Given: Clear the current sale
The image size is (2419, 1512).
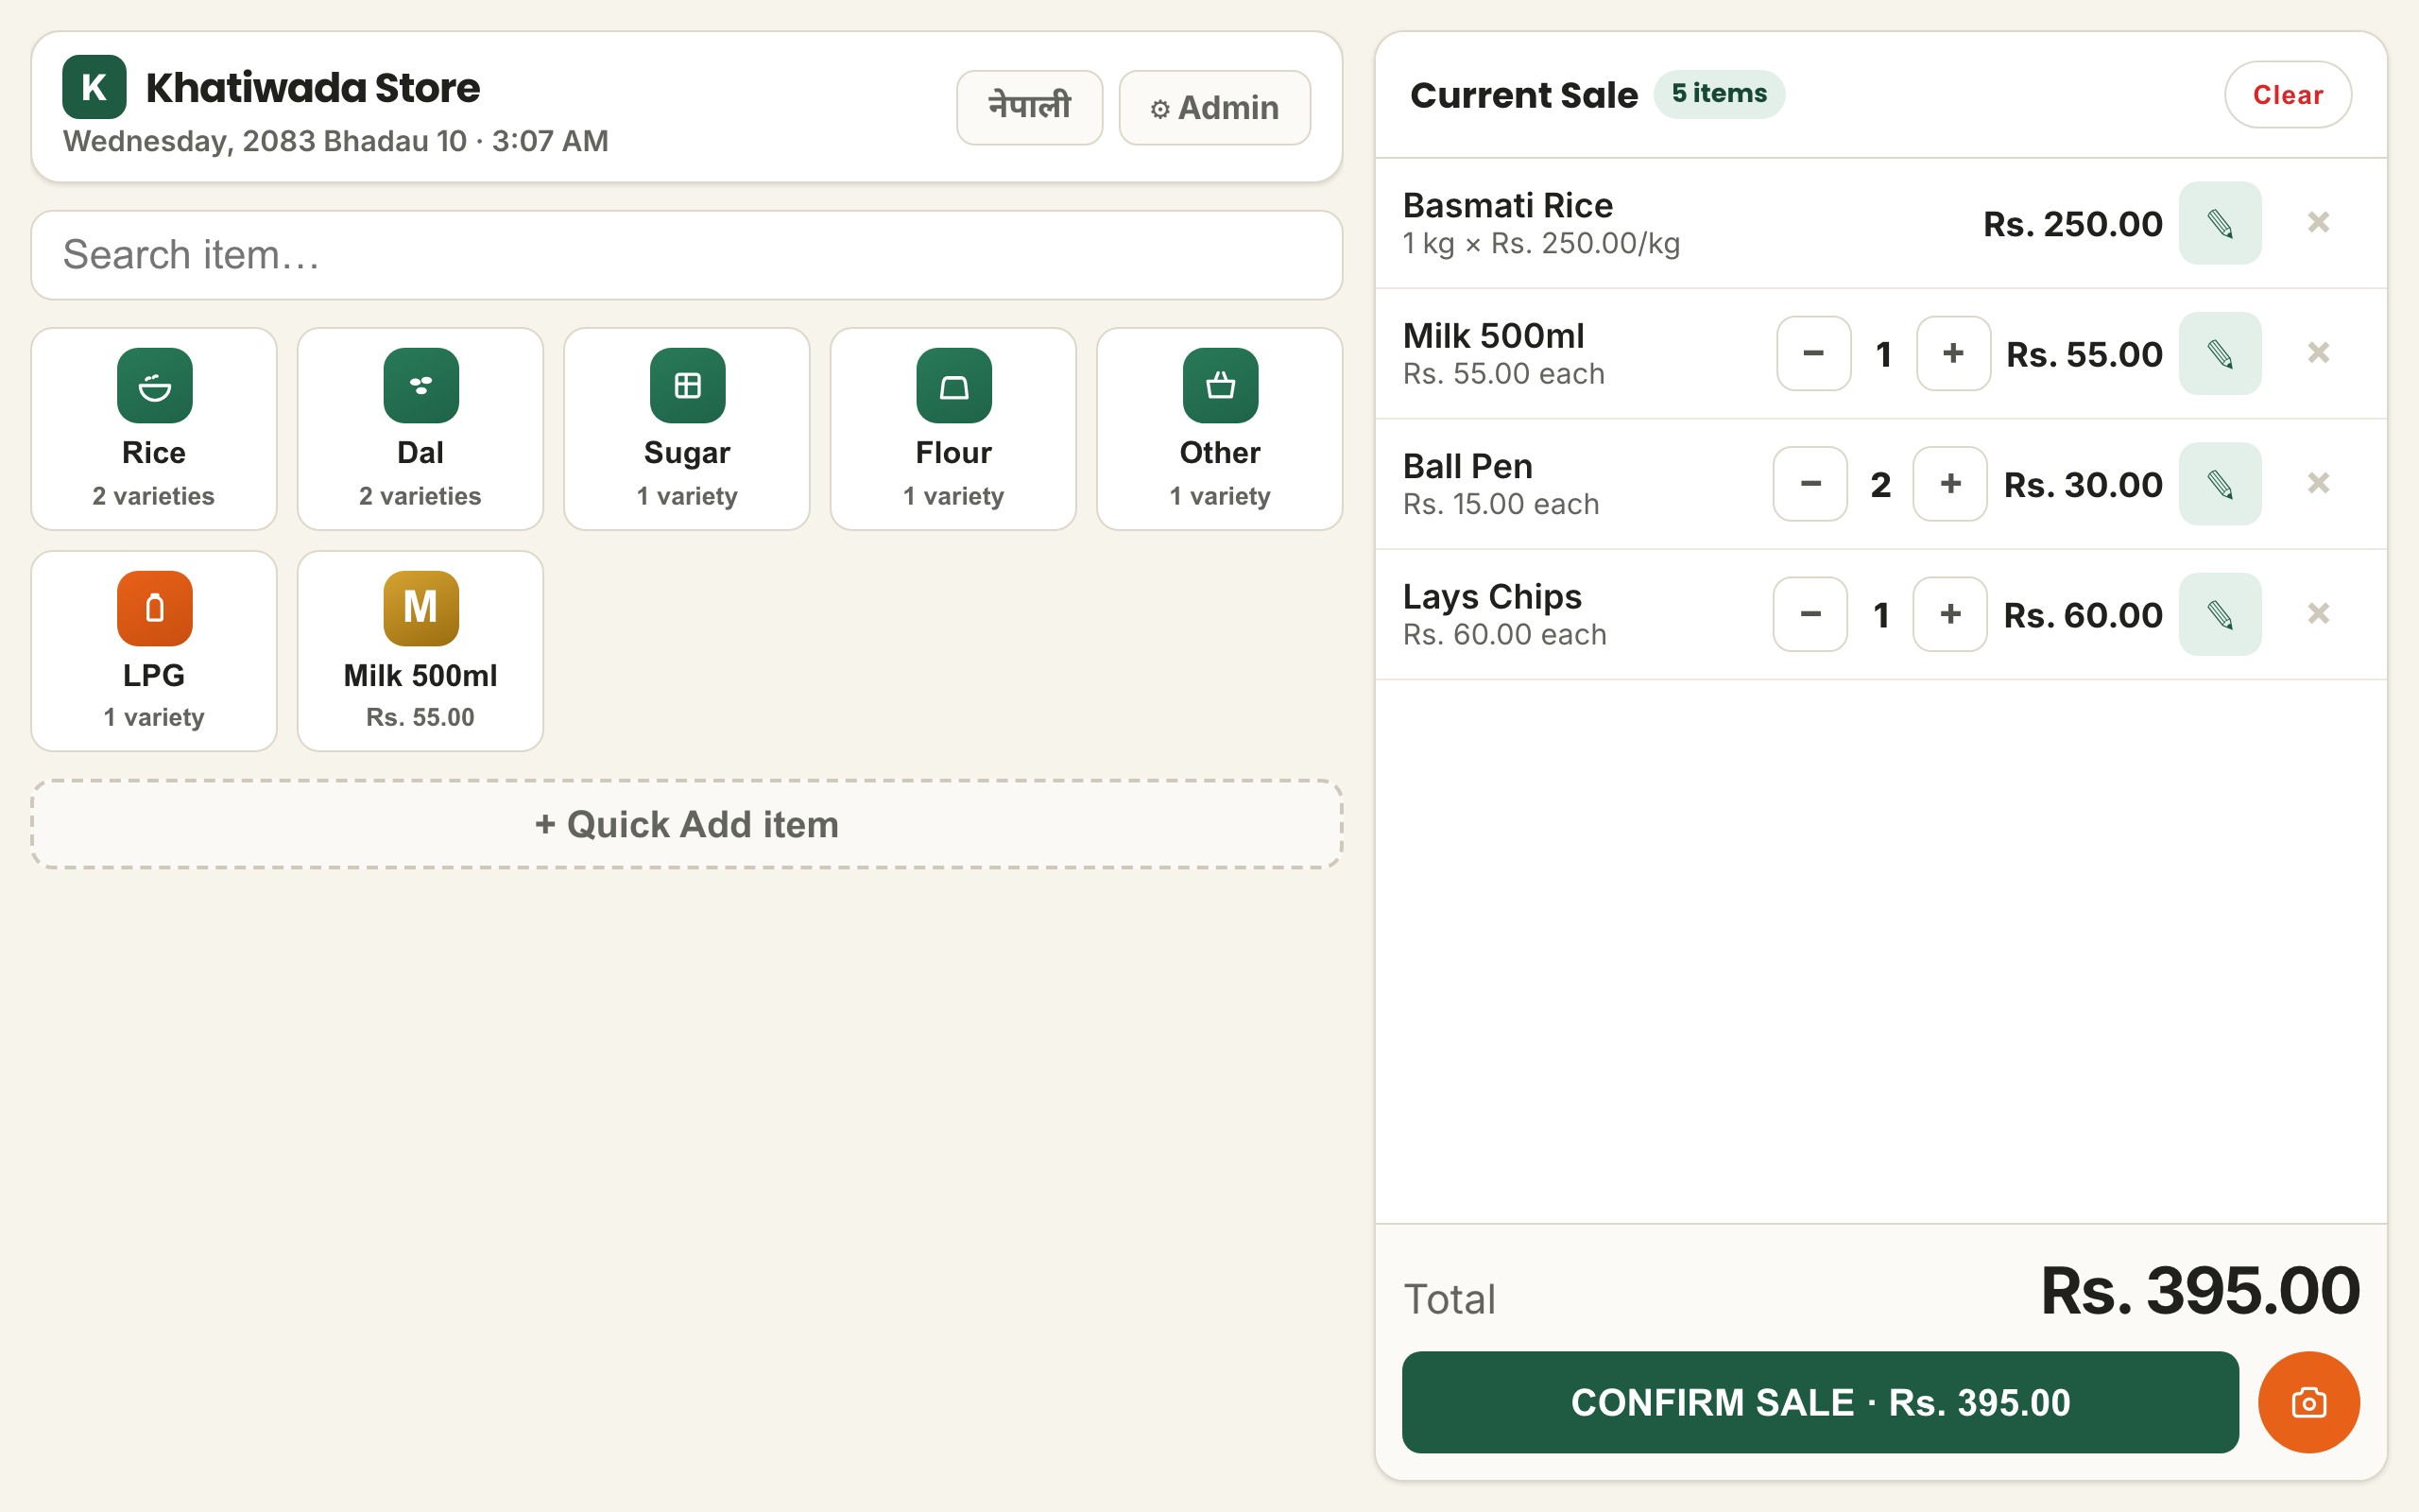Looking at the screenshot, I should point(2287,94).
